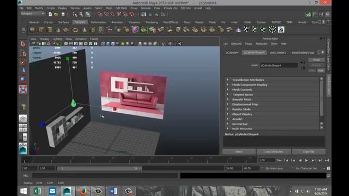
Task: Open the viewport Shading menu
Action: [44, 39]
